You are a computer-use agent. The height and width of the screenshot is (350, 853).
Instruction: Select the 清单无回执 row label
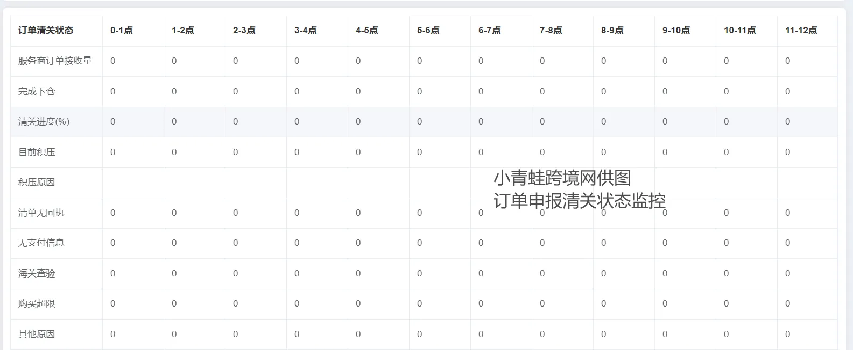(41, 213)
